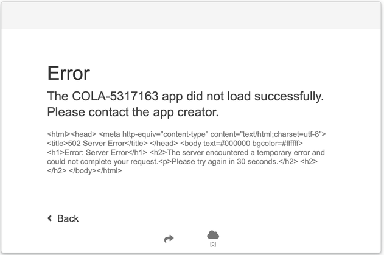Click 'Please try again in 30 seconds' text

(225, 162)
